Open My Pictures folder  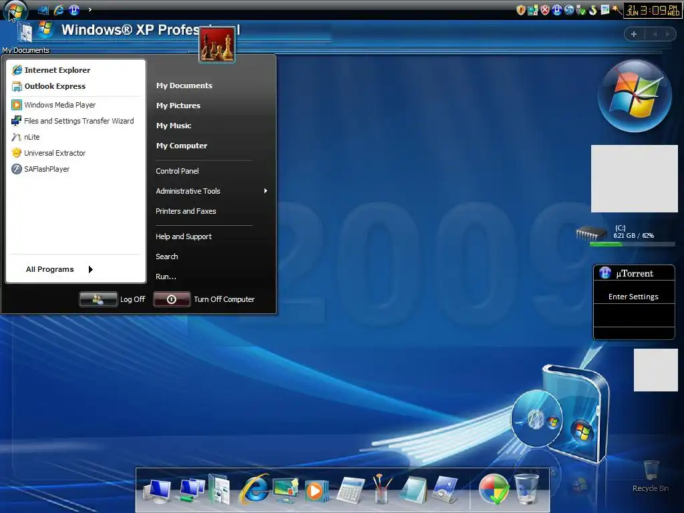[178, 106]
